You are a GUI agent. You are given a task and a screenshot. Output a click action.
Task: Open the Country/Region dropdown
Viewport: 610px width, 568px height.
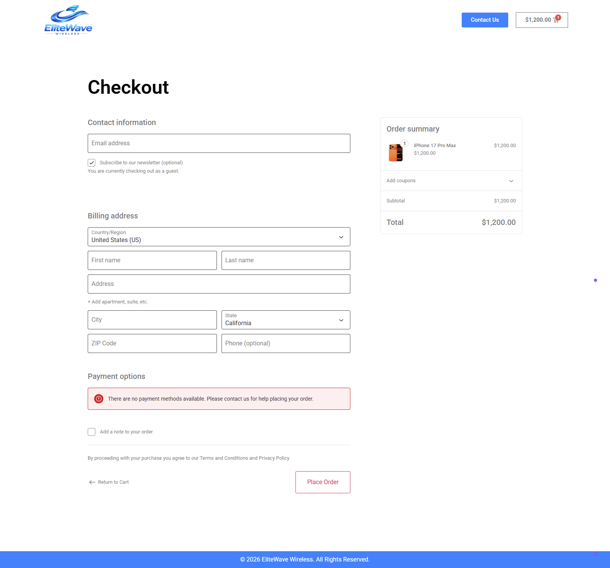[x=219, y=237]
